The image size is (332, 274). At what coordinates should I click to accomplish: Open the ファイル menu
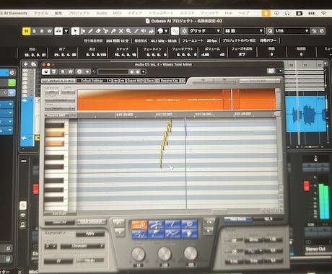pos(41,13)
